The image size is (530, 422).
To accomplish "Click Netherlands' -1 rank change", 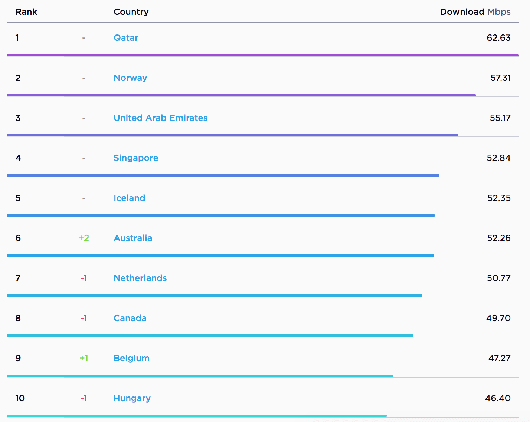I will click(x=84, y=278).
